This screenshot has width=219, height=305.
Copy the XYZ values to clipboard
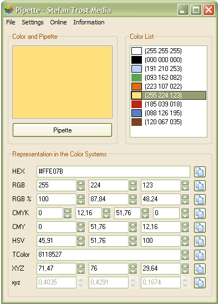[200, 269]
